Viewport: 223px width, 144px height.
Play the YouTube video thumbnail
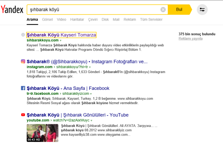click(x=42, y=133)
